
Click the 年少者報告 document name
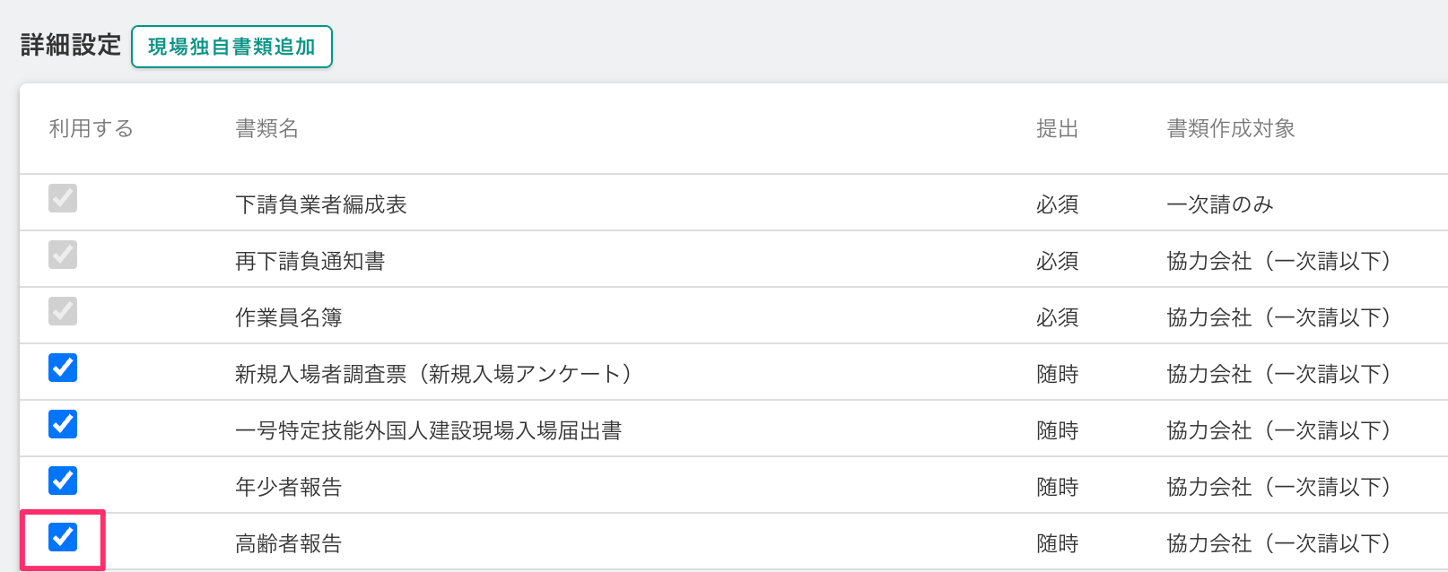click(288, 487)
